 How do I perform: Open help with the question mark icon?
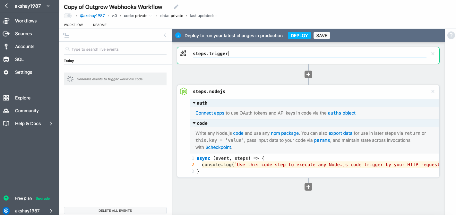point(451,35)
